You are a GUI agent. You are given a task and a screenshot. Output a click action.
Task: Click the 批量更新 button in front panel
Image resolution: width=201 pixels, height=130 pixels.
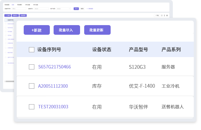[97, 30]
